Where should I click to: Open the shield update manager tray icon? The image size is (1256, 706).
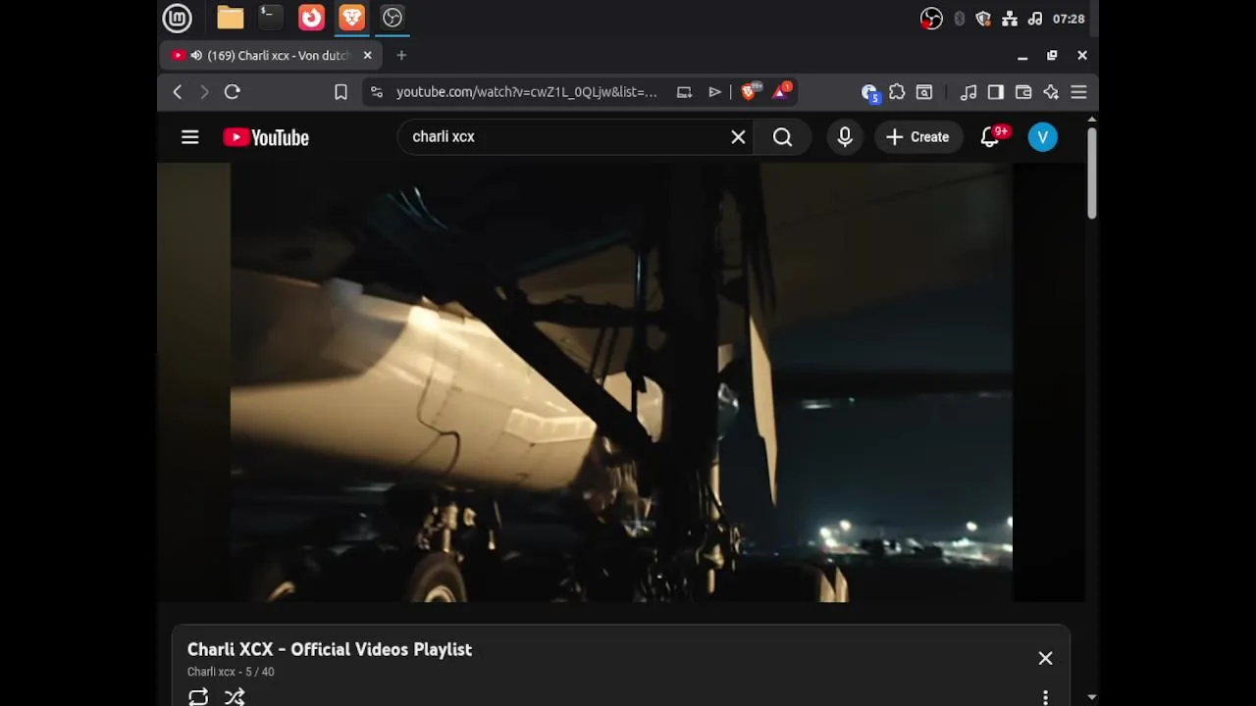pos(983,19)
